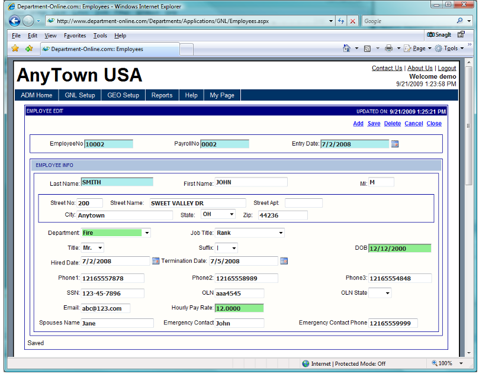Image resolution: width=479 pixels, height=374 pixels.
Task: Open the browser Tools menu
Action: [100, 36]
